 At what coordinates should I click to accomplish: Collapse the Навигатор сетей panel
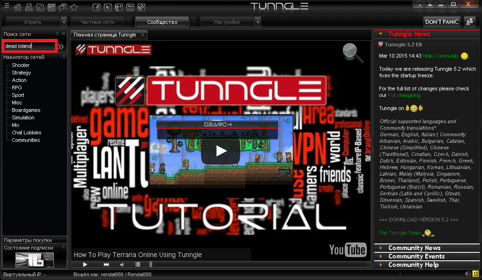(x=64, y=57)
